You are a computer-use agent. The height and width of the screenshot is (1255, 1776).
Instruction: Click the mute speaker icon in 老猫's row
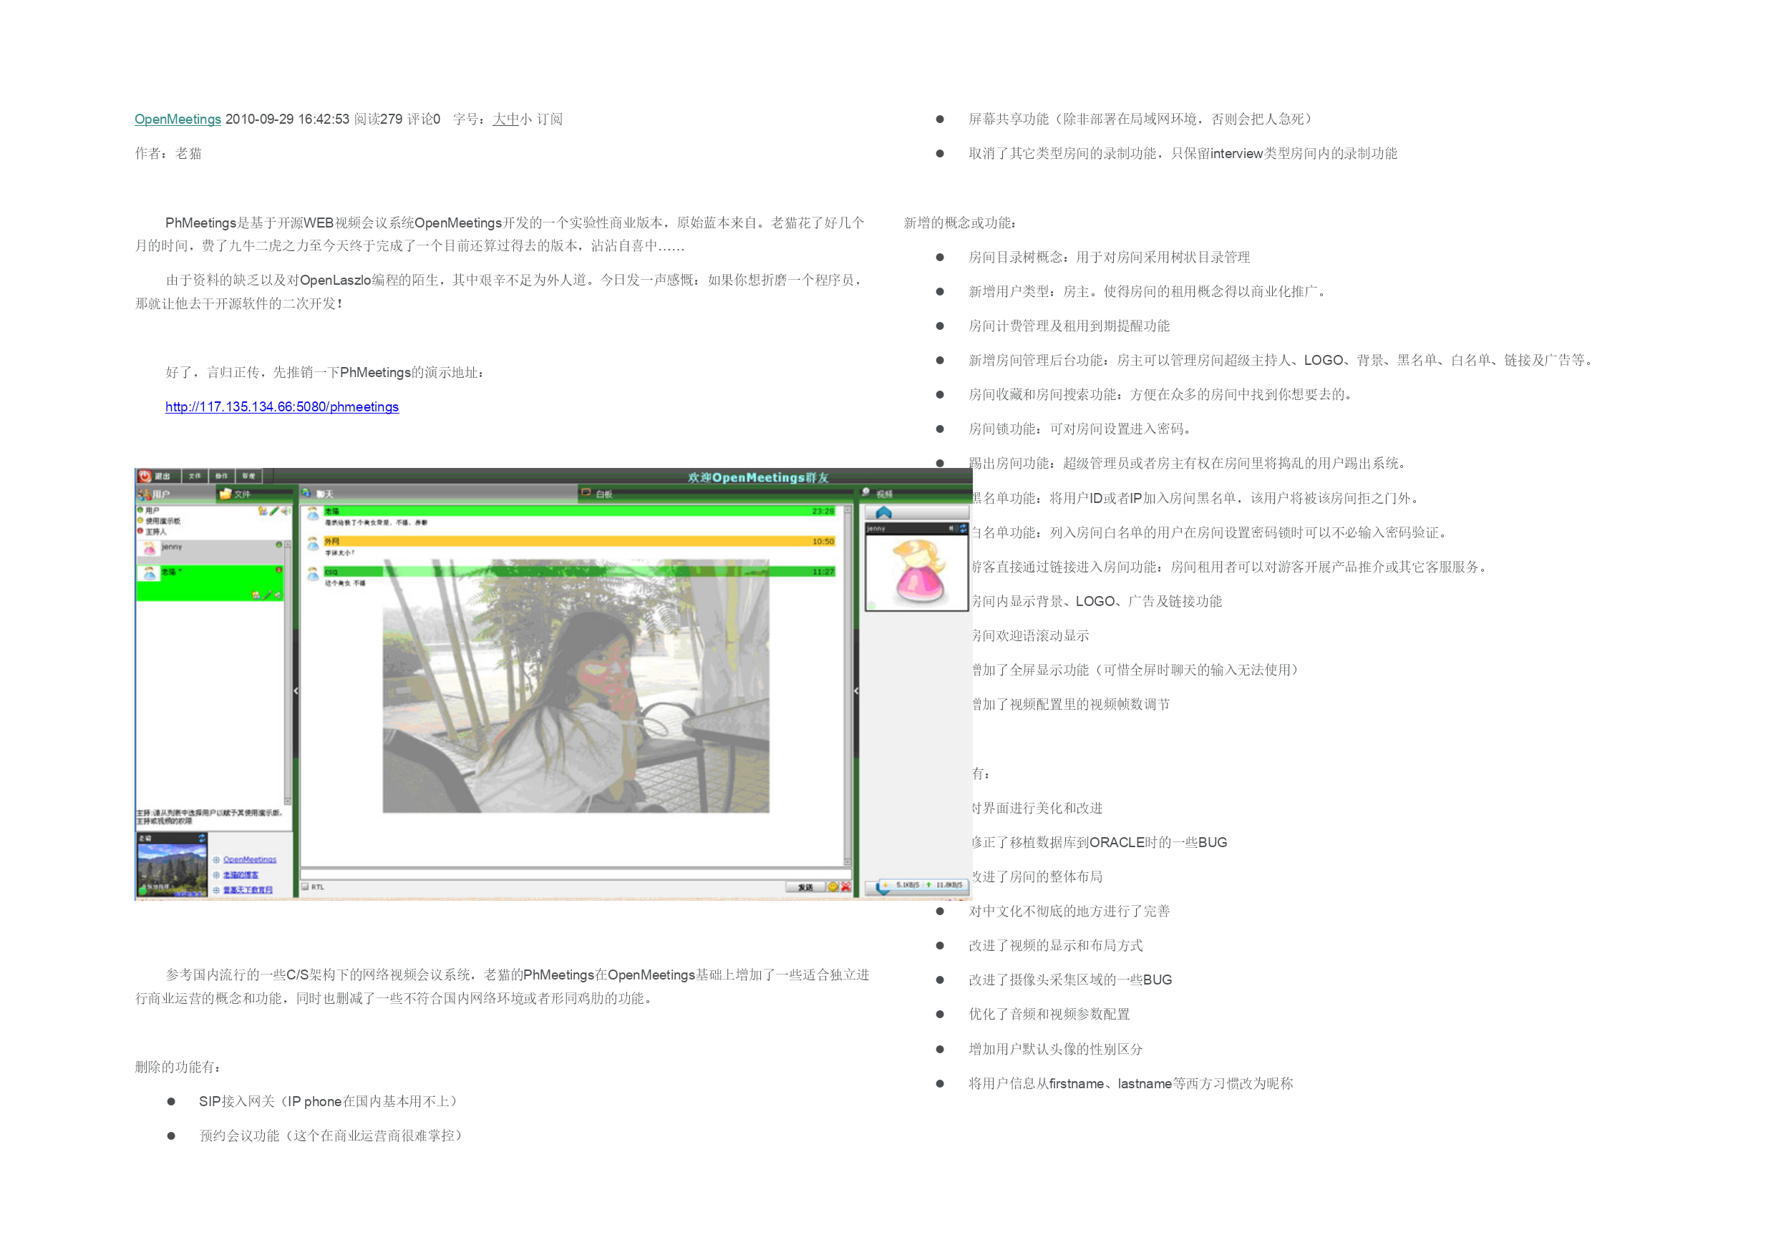[x=278, y=595]
